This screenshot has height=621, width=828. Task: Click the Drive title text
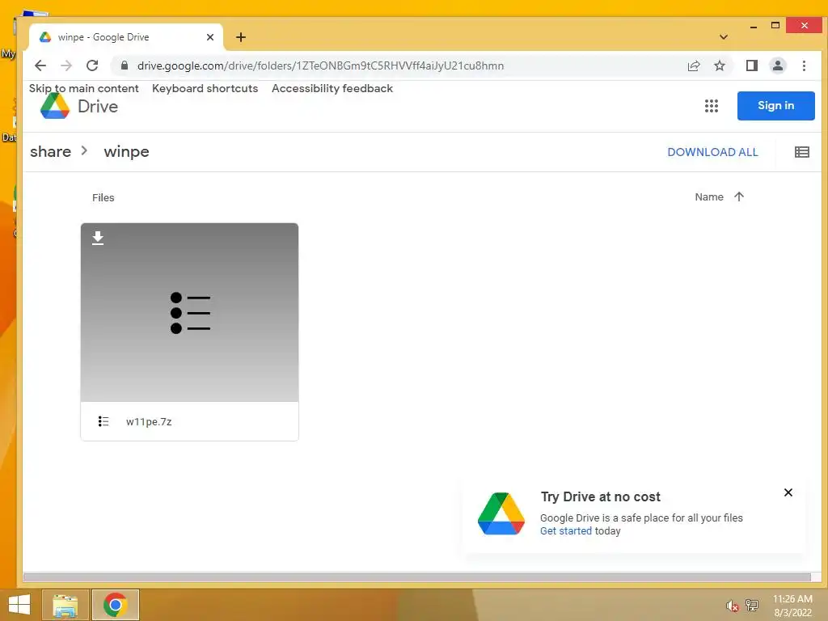coord(98,106)
